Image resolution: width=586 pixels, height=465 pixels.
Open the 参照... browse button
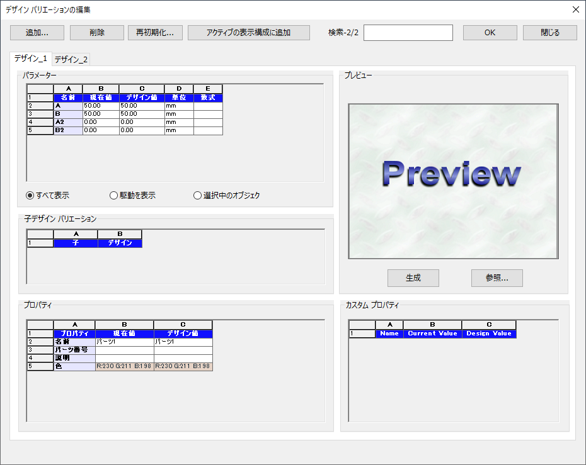tap(497, 278)
